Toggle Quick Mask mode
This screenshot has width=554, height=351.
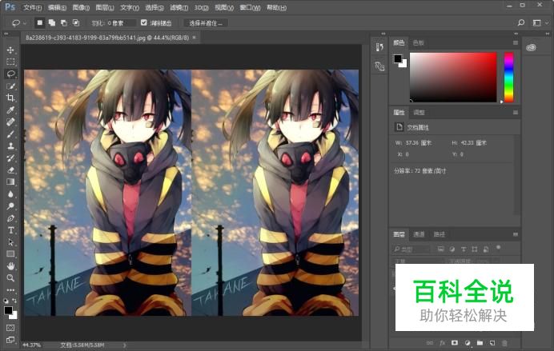(10, 328)
